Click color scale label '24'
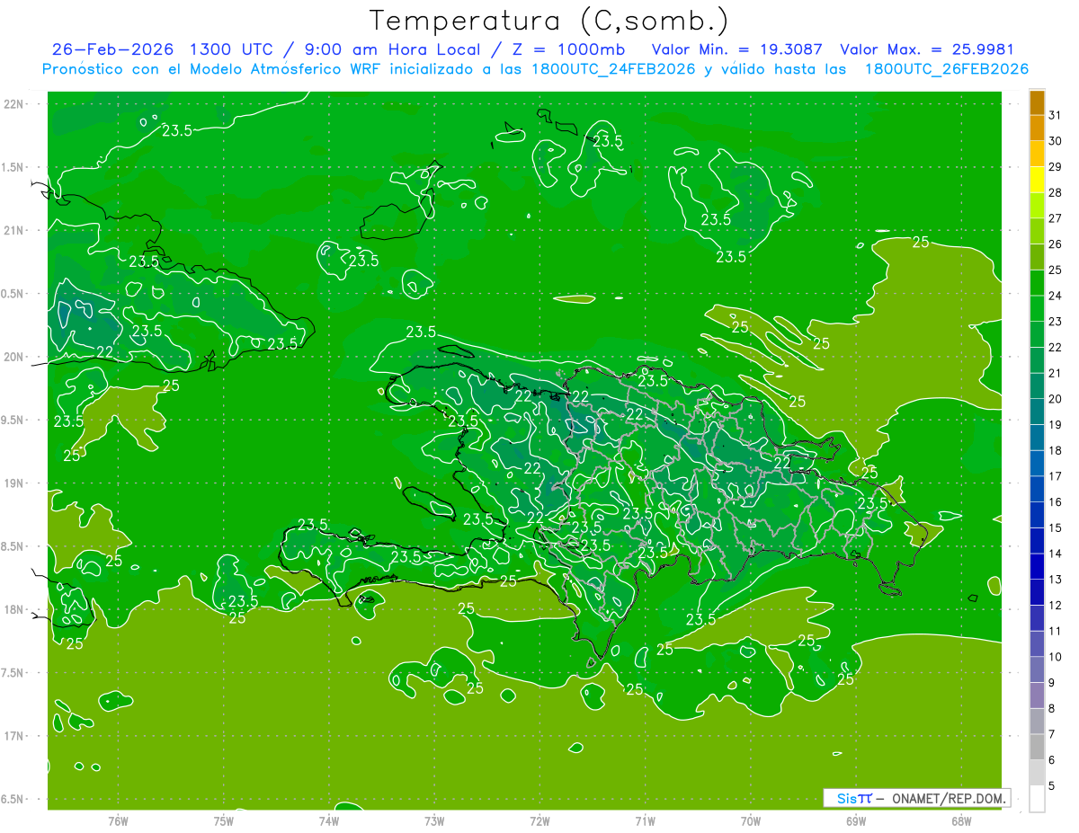 pyautogui.click(x=1056, y=296)
